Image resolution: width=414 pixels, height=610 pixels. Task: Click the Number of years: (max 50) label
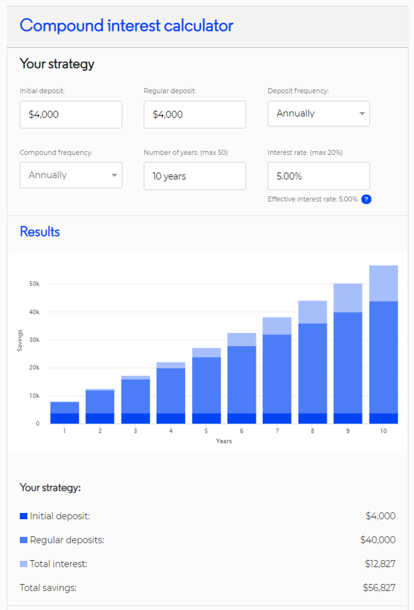[x=185, y=152]
